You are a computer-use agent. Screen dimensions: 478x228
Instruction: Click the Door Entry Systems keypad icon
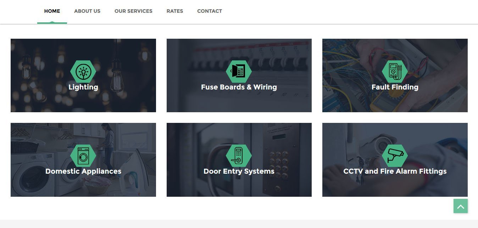coord(239,156)
